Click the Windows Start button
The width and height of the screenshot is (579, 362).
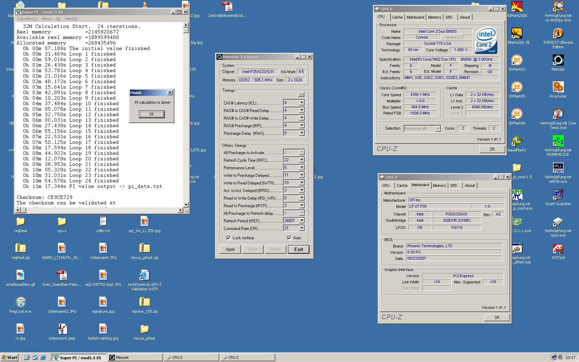pyautogui.click(x=10, y=358)
